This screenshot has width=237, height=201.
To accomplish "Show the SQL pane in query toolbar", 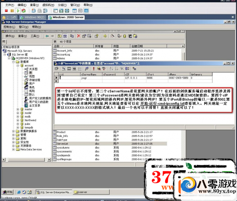I will [x=74, y=69].
